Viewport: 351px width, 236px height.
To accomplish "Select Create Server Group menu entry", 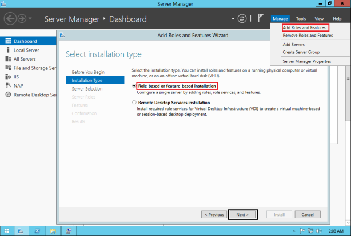I will tap(301, 52).
